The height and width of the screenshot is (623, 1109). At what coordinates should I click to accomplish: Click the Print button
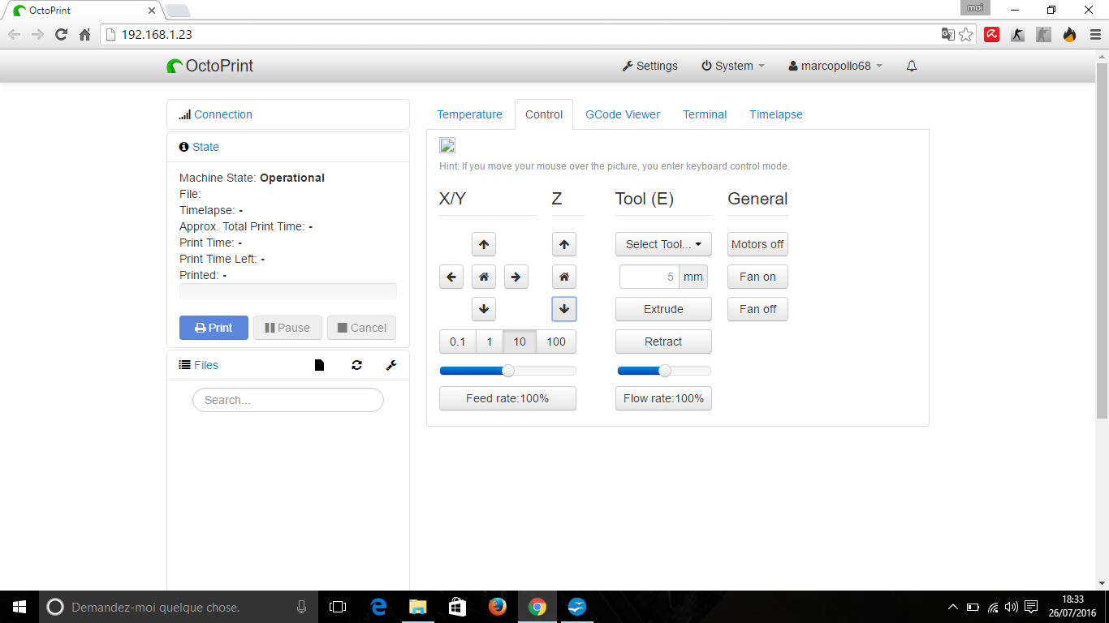214,328
